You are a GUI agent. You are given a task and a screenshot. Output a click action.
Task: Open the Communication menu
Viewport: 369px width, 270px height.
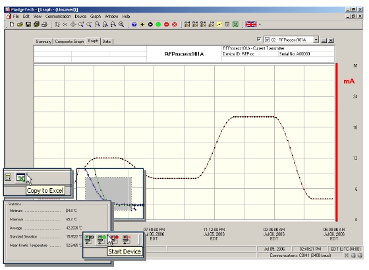pyautogui.click(x=58, y=17)
